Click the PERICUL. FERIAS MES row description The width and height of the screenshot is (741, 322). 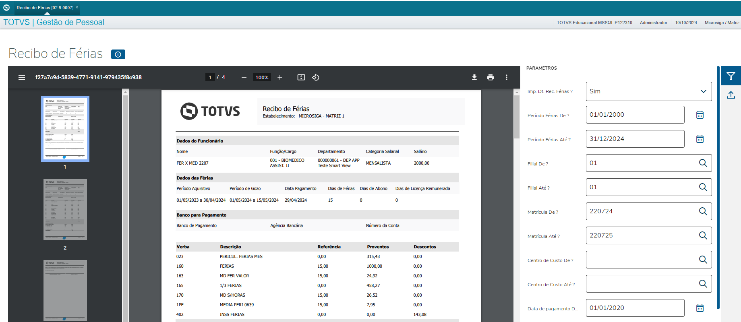click(x=241, y=256)
